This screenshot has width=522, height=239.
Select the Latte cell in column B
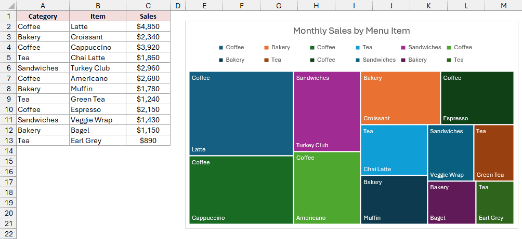(98, 26)
